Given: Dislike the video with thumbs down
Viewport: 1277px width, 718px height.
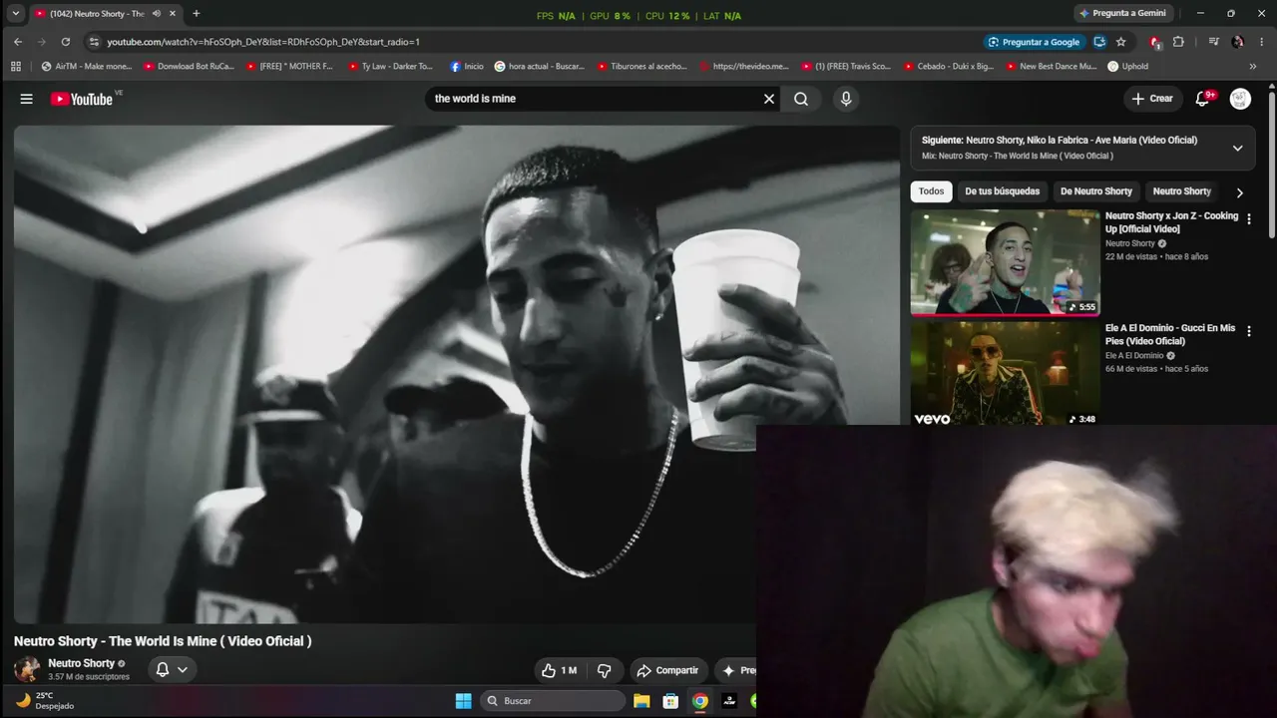Looking at the screenshot, I should [605, 670].
